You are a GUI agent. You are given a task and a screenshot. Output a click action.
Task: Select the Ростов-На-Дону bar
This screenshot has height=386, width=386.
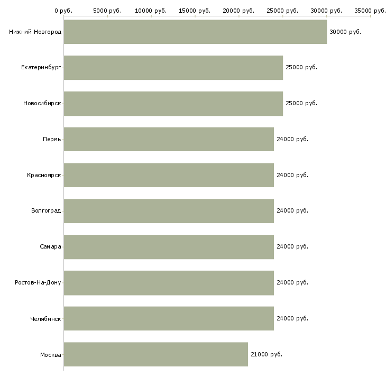(x=169, y=282)
